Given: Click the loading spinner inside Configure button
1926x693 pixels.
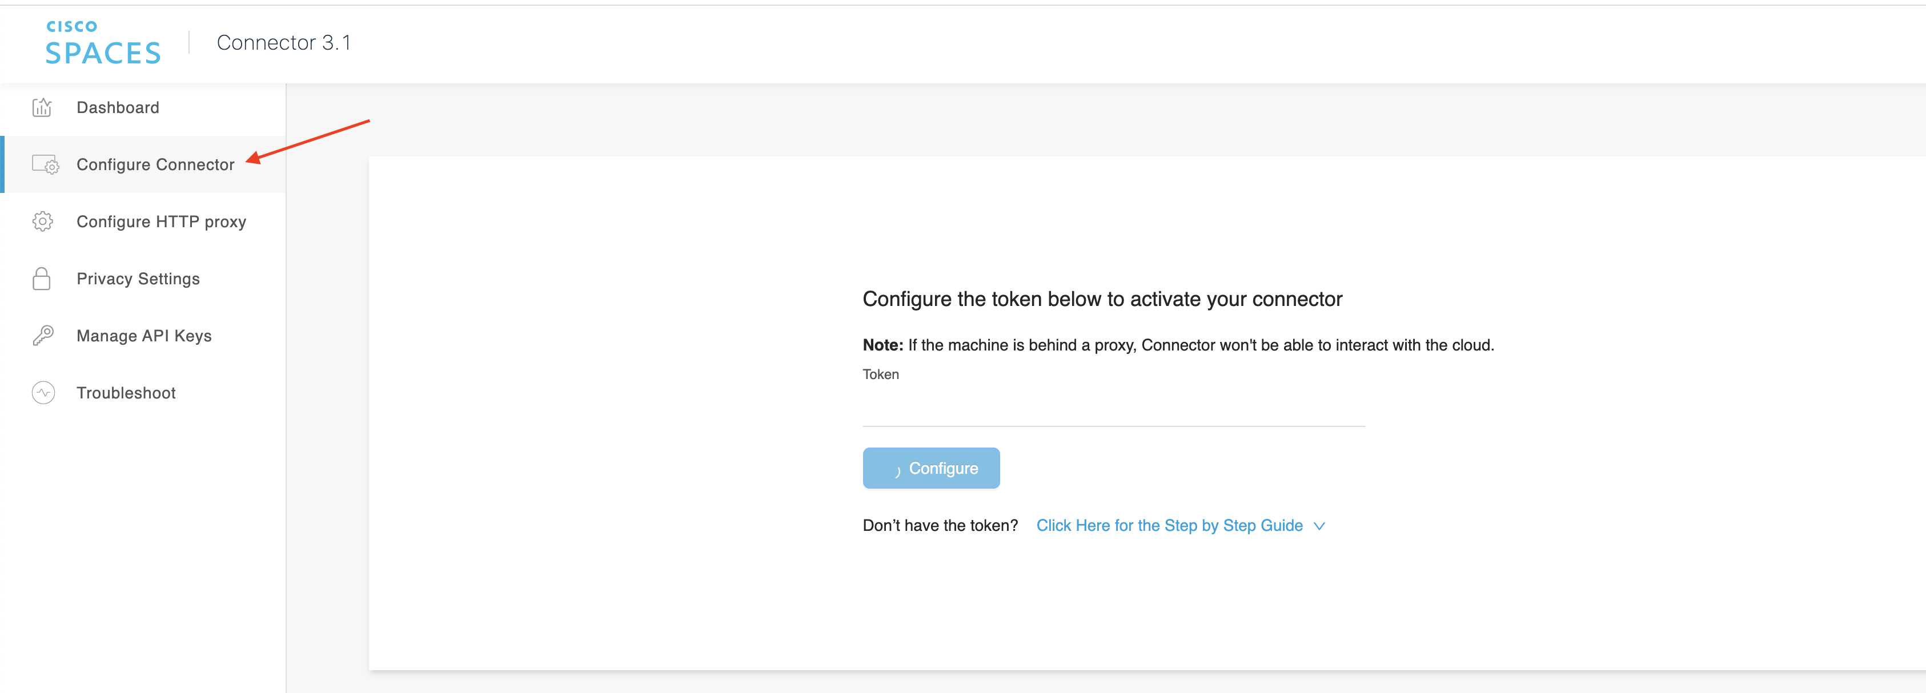Looking at the screenshot, I should pos(896,470).
